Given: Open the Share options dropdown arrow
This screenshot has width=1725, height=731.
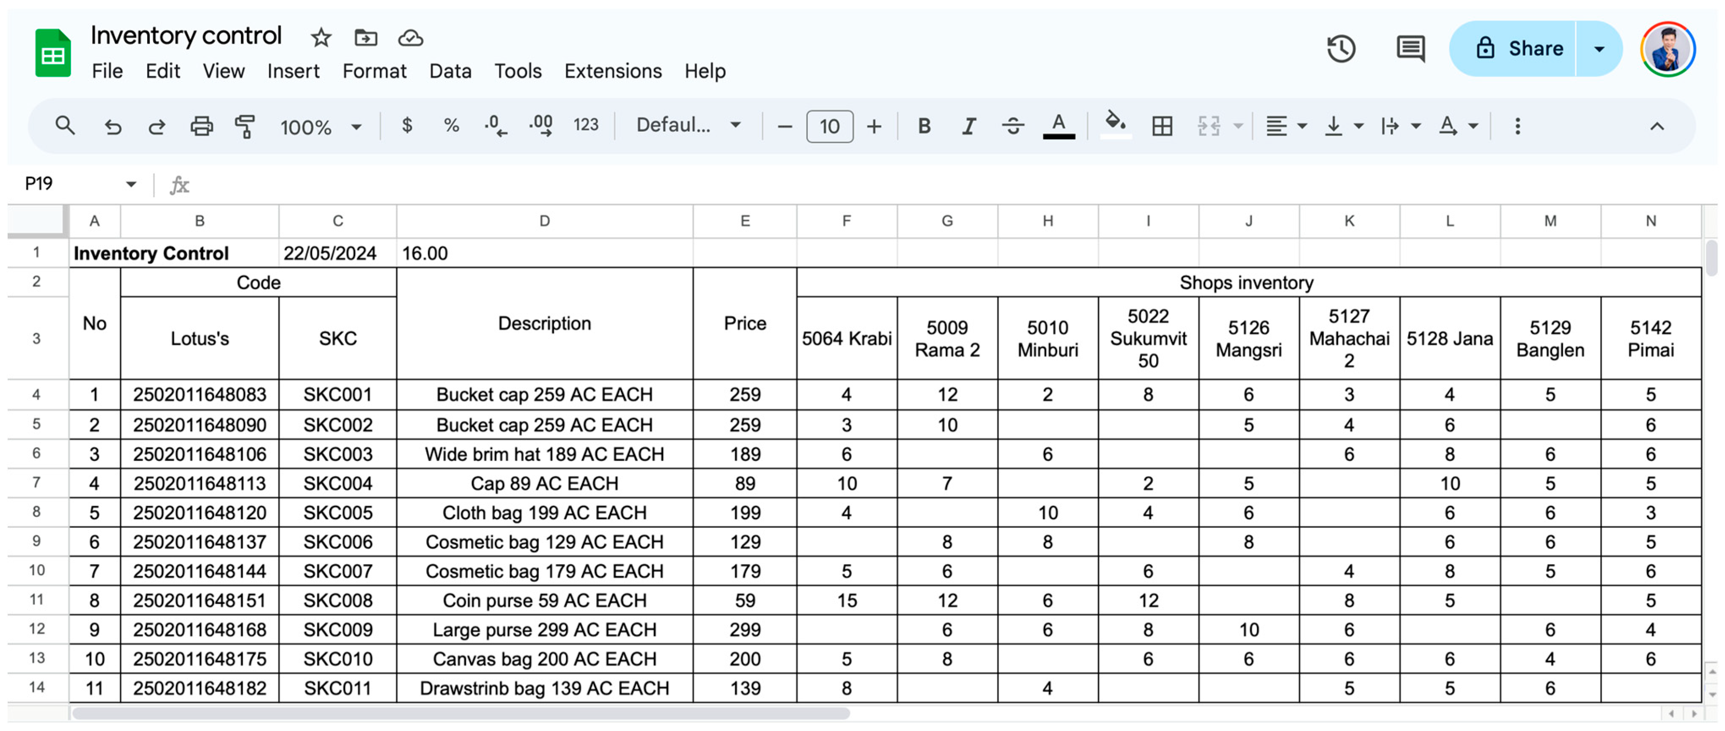Looking at the screenshot, I should point(1599,49).
